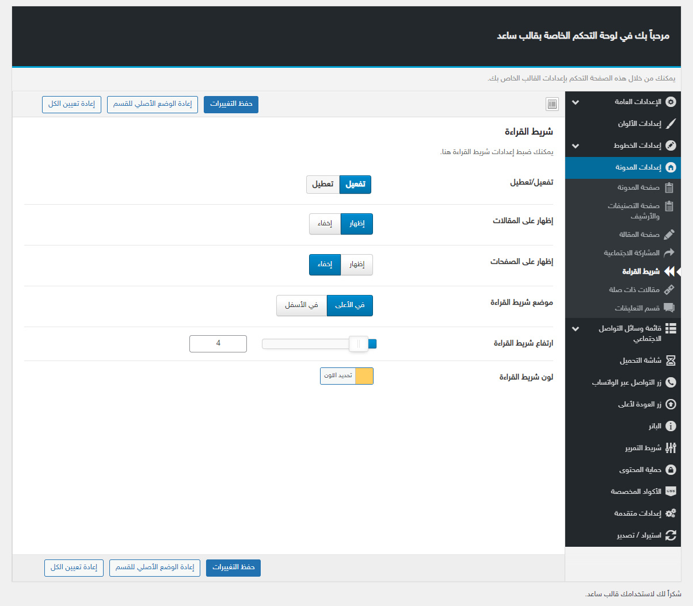Click the hourglass icon for شاشة التحميل
Screen dimensions: 693x606
click(x=671, y=360)
